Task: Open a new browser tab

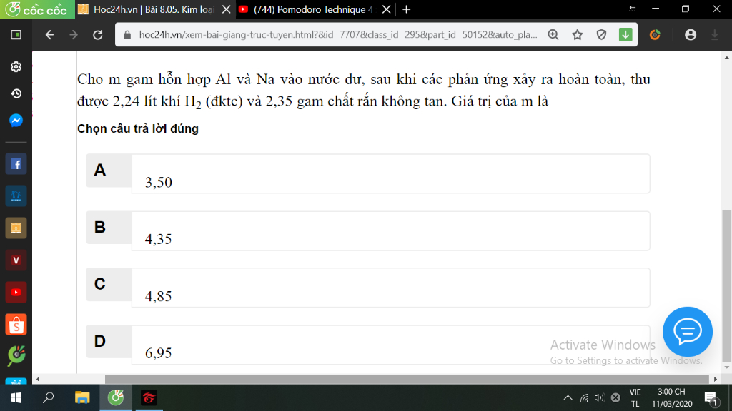Action: point(407,9)
